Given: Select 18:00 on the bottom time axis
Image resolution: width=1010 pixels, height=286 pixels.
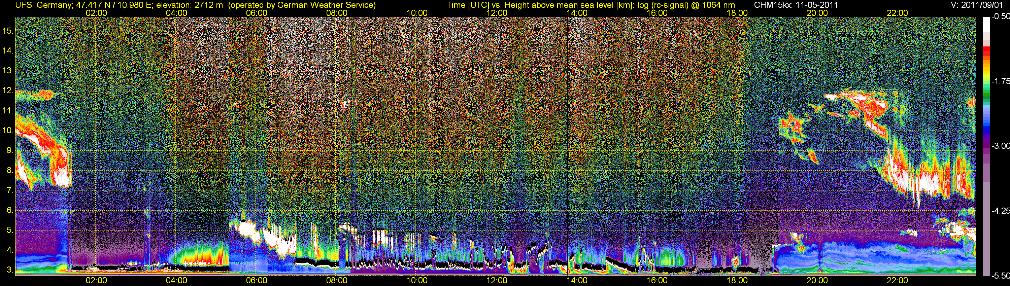Looking at the screenshot, I should [x=737, y=281].
